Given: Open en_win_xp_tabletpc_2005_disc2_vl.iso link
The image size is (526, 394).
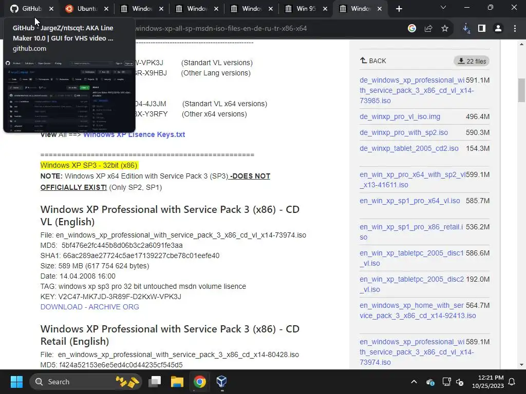Looking at the screenshot, I should [x=411, y=284].
